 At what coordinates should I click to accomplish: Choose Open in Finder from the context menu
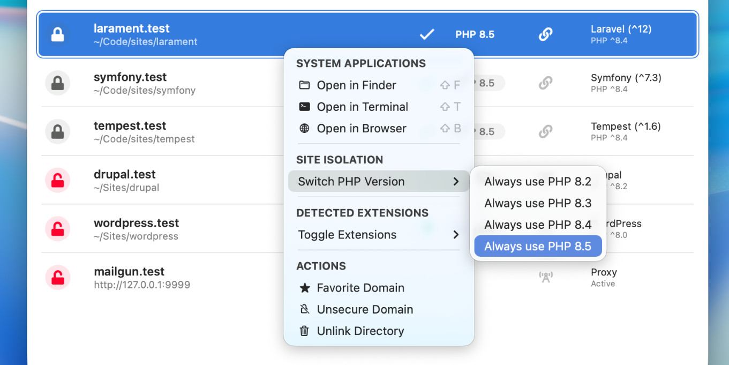(379, 85)
